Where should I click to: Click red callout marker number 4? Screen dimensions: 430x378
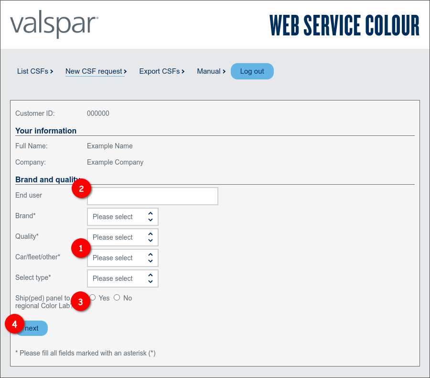(x=14, y=324)
